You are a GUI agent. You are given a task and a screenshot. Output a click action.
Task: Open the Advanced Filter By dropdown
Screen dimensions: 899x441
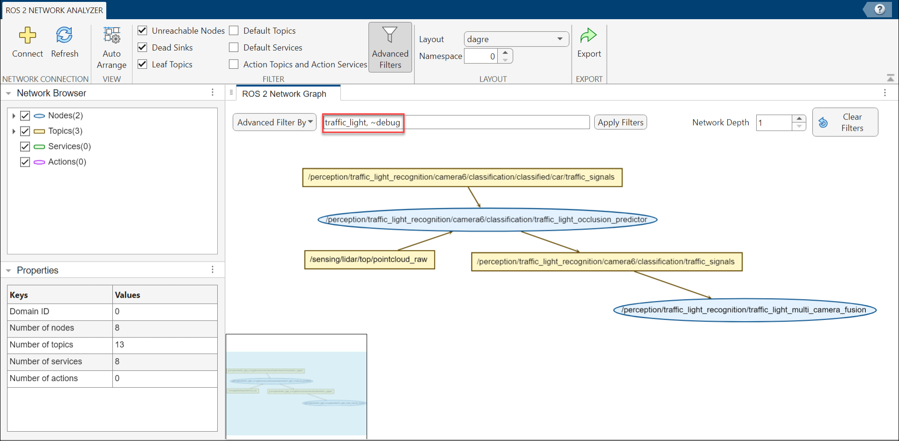[x=274, y=123]
